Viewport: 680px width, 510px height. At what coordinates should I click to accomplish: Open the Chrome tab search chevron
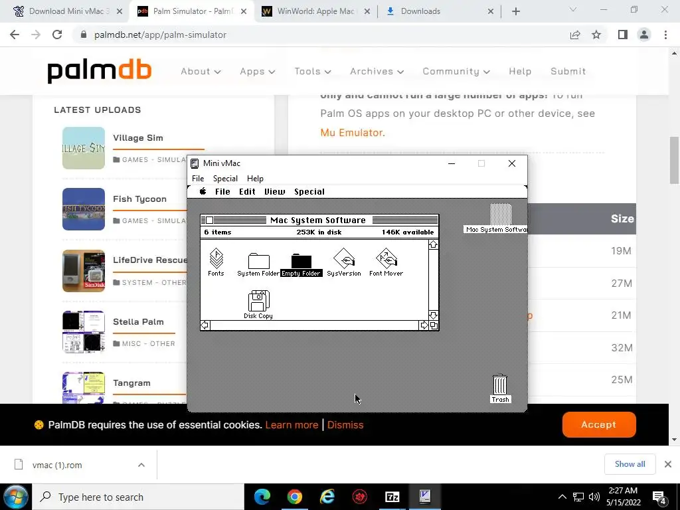[x=573, y=9]
